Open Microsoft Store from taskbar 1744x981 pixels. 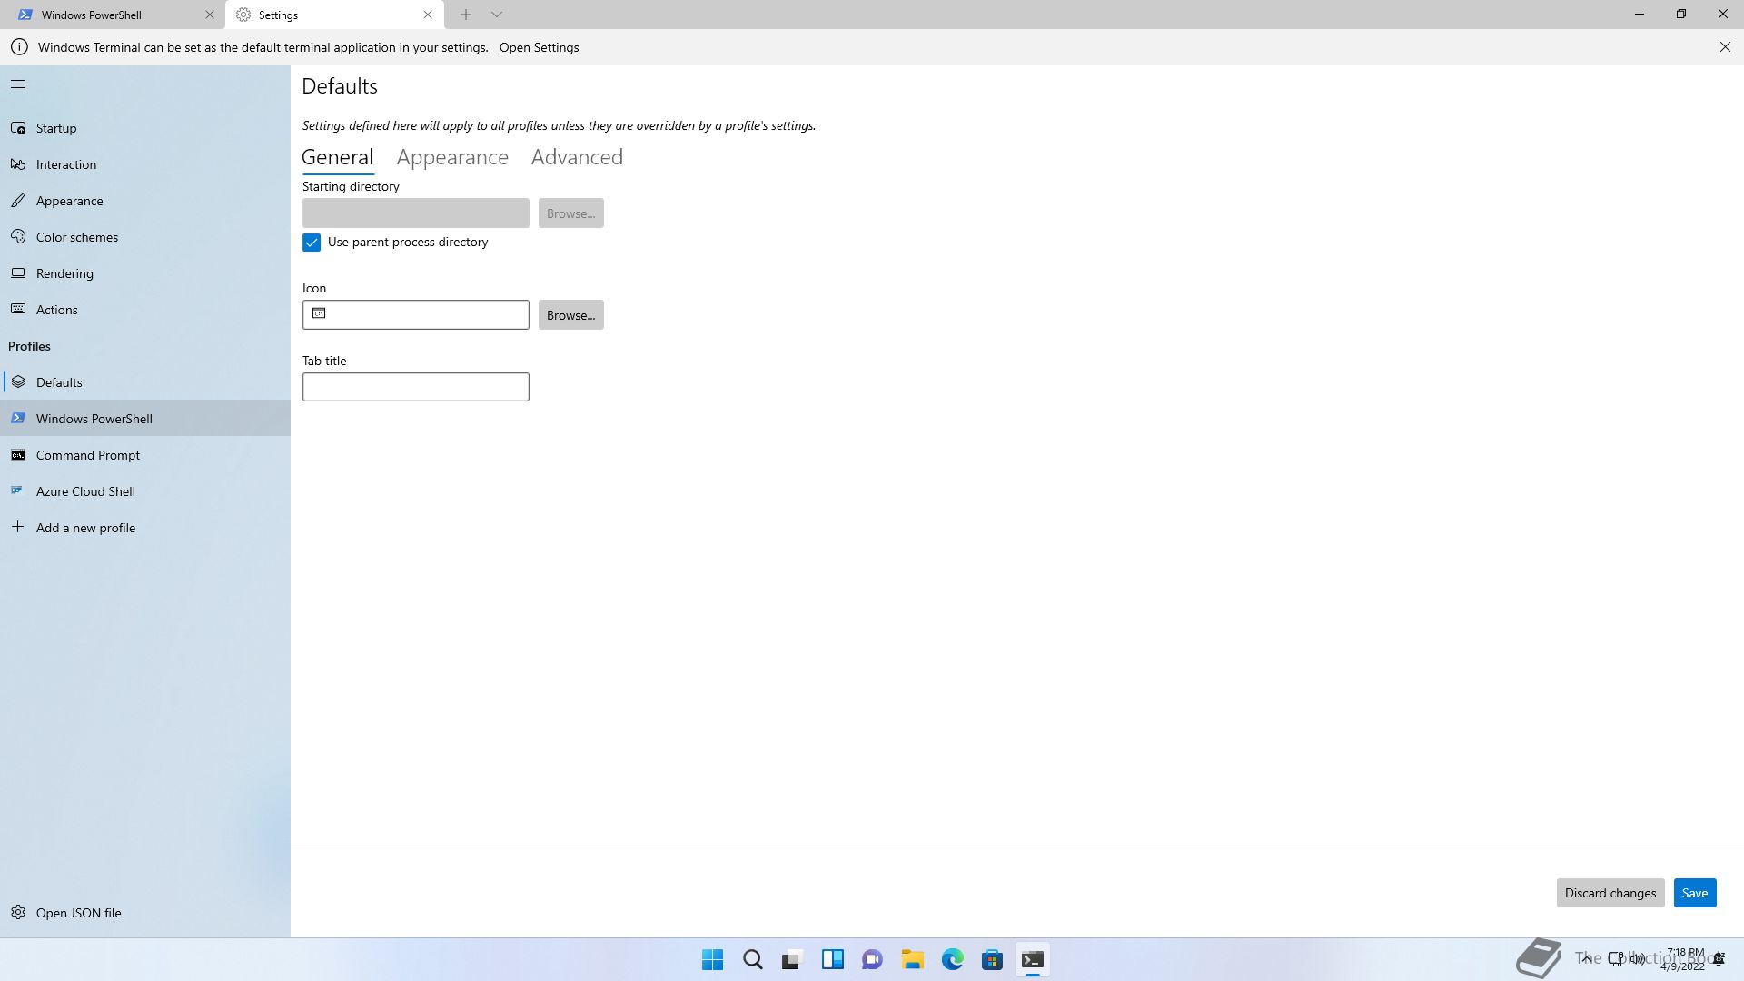point(993,959)
